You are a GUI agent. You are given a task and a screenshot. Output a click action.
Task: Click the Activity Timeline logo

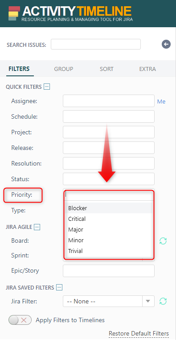70,13
